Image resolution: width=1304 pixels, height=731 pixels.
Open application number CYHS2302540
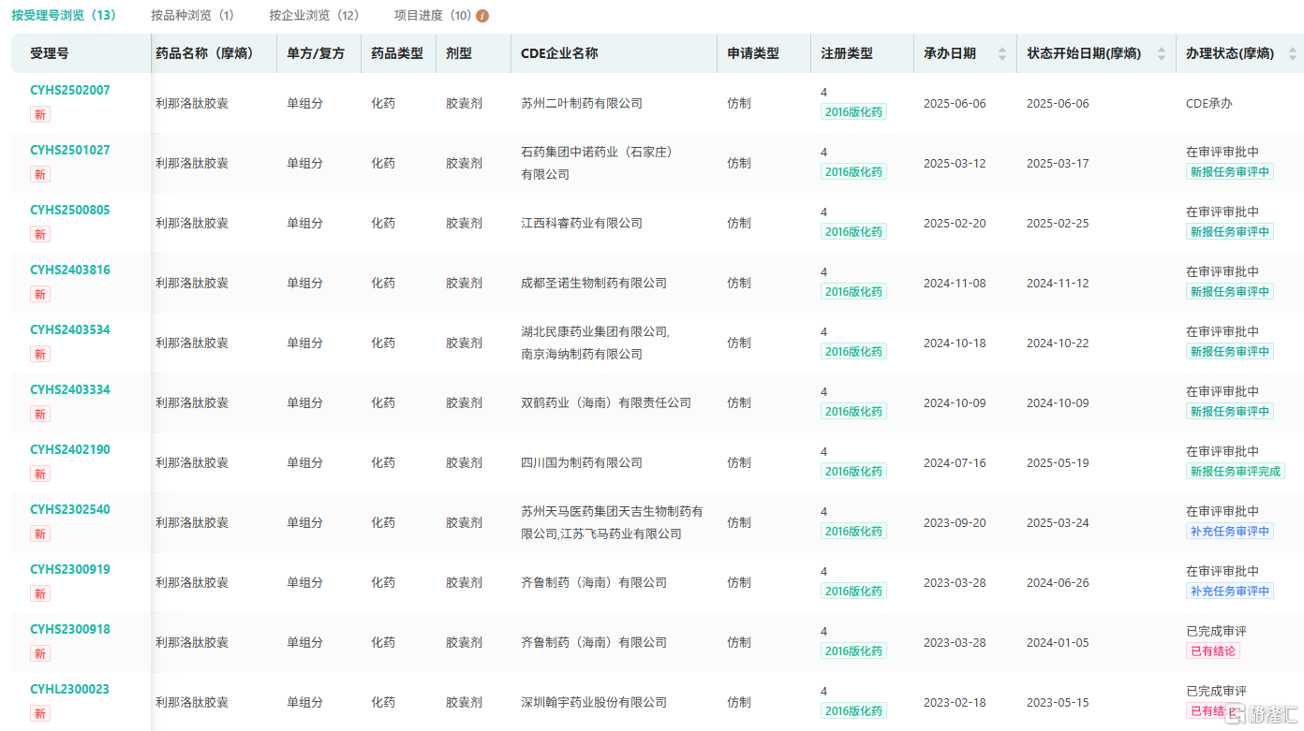(x=70, y=509)
